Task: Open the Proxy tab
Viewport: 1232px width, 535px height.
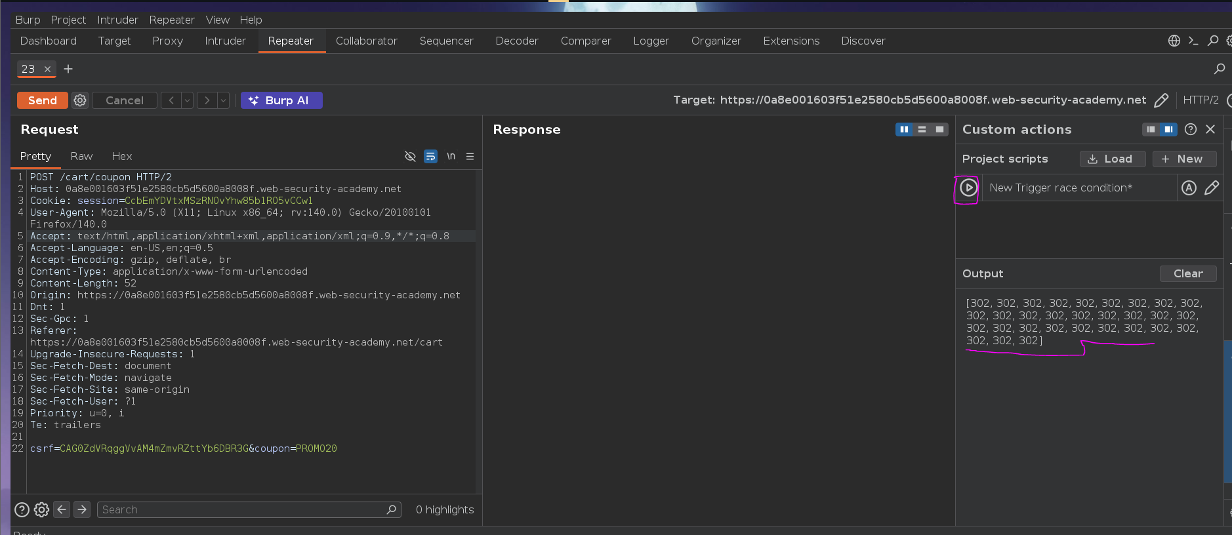Action: click(168, 41)
